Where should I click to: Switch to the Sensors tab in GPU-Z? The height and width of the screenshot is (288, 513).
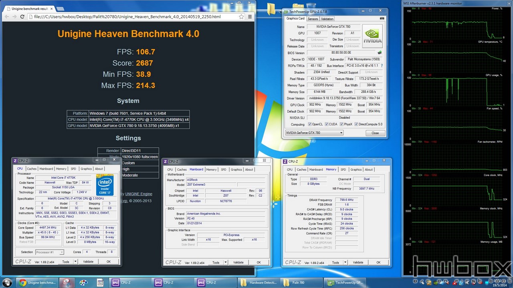pos(313,19)
